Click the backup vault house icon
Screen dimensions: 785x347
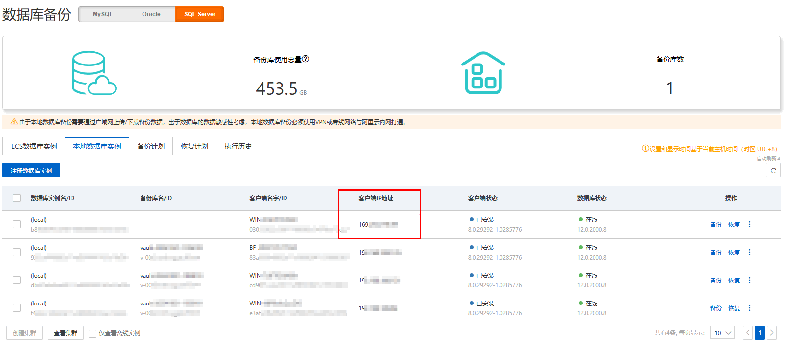click(483, 73)
